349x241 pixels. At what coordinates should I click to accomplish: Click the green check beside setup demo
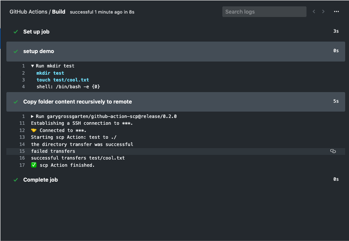(16, 51)
